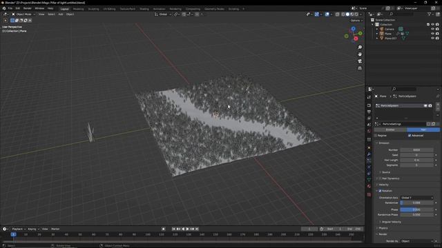Open the Scene properties tab icon
Image resolution: width=442 pixels, height=248 pixels.
coord(369,125)
